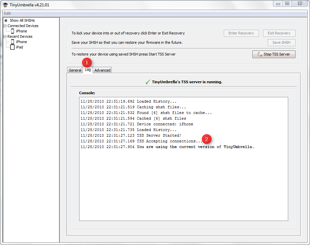
Task: Click log line 'Device connected: iPhone'
Action: tap(137, 124)
